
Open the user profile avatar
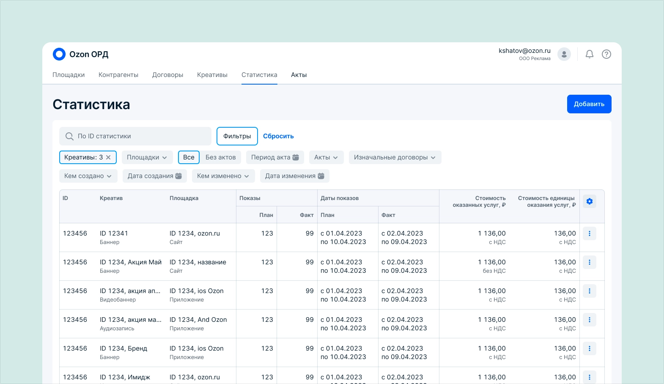(564, 54)
